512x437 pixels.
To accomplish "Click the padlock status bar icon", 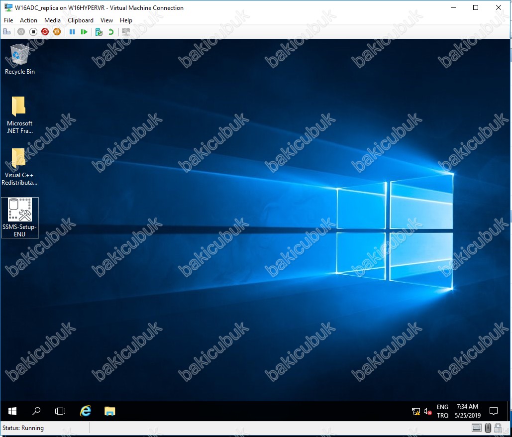I will click(x=498, y=428).
